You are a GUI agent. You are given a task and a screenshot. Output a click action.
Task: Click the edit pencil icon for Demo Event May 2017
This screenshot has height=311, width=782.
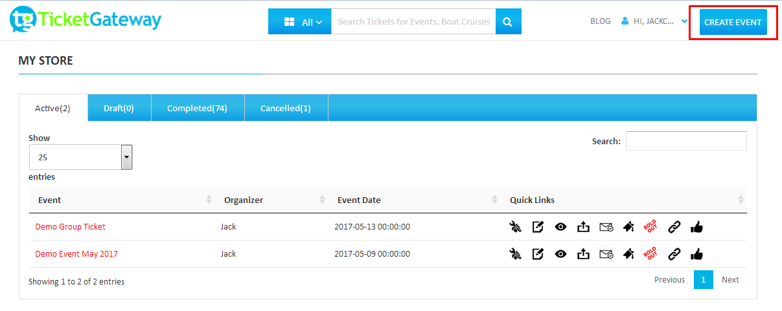tap(538, 254)
